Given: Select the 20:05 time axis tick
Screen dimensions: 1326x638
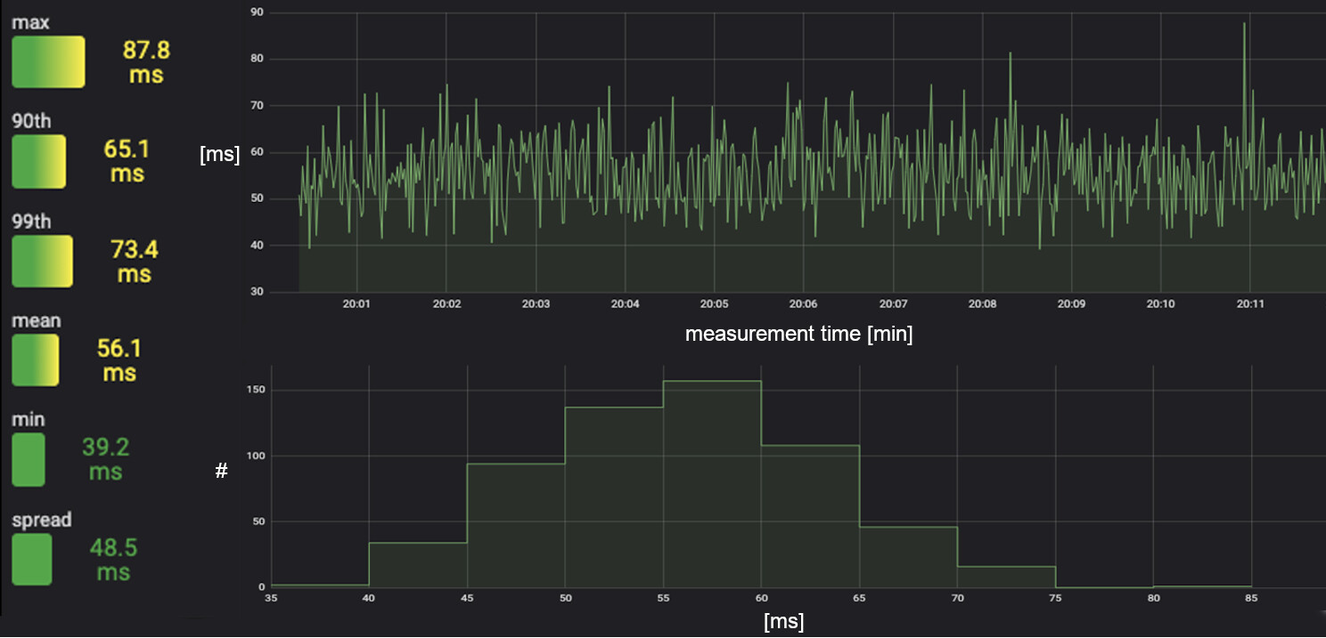Looking at the screenshot, I should point(714,303).
